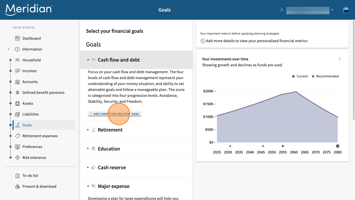Click the Goals title in header
This screenshot has height=200, width=355.
pos(165,10)
